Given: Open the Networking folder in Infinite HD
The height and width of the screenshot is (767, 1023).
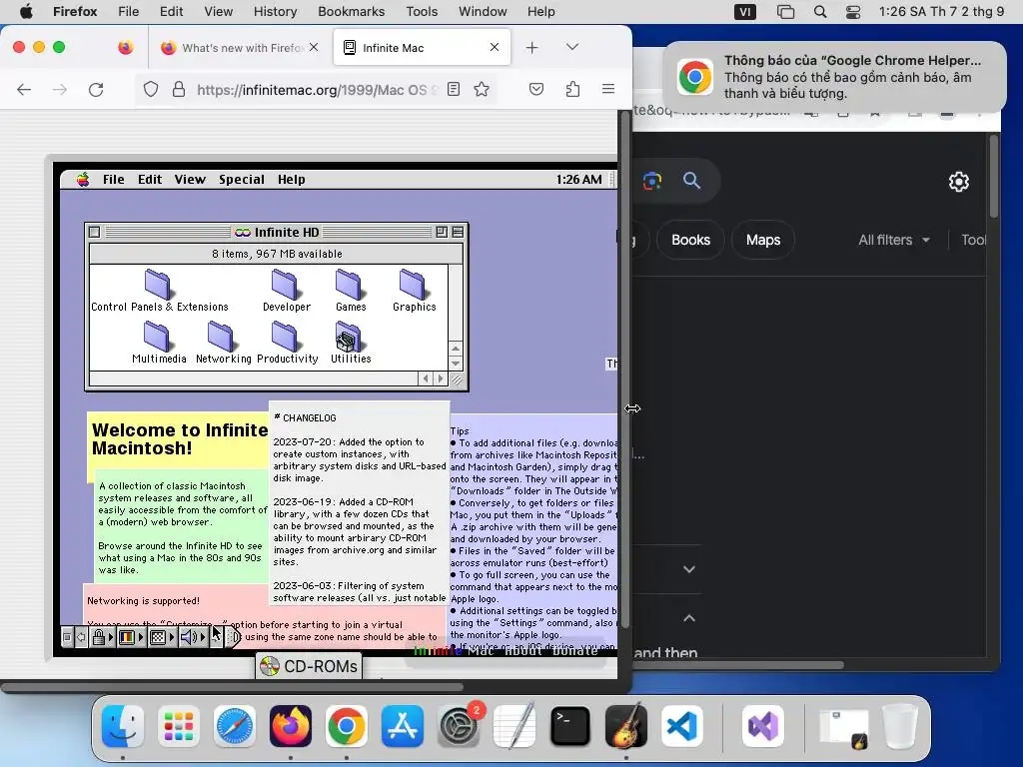Looking at the screenshot, I should (221, 336).
